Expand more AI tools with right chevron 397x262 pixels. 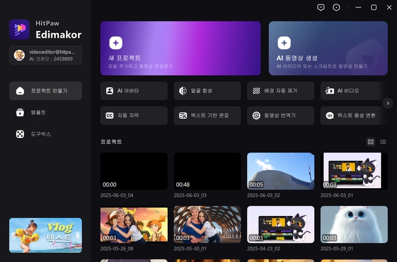click(388, 103)
